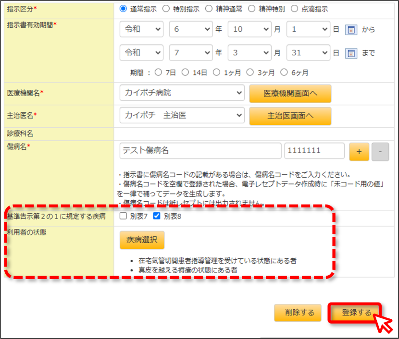Open the start month dropdown showing 10
Image resolution: width=399 pixels, height=339 pixels.
point(249,29)
